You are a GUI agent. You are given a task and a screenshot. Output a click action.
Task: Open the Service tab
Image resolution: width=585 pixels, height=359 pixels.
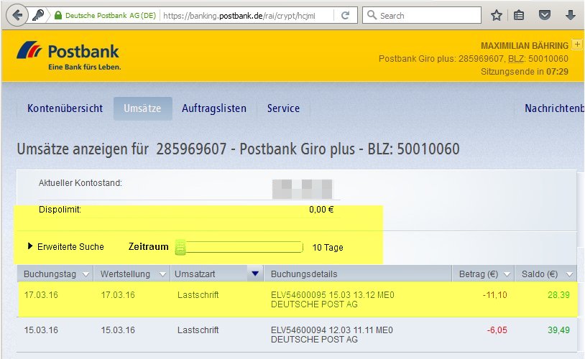(283, 108)
